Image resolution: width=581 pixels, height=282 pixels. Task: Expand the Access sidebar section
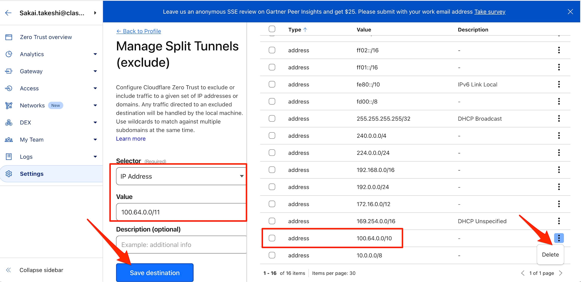pos(95,89)
